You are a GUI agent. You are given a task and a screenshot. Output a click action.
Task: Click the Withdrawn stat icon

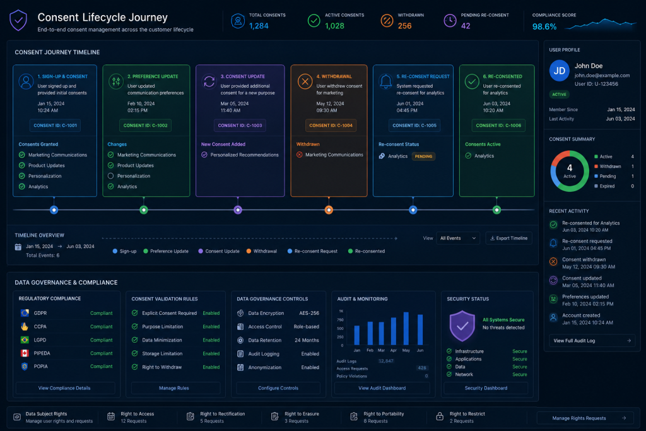pyautogui.click(x=387, y=21)
